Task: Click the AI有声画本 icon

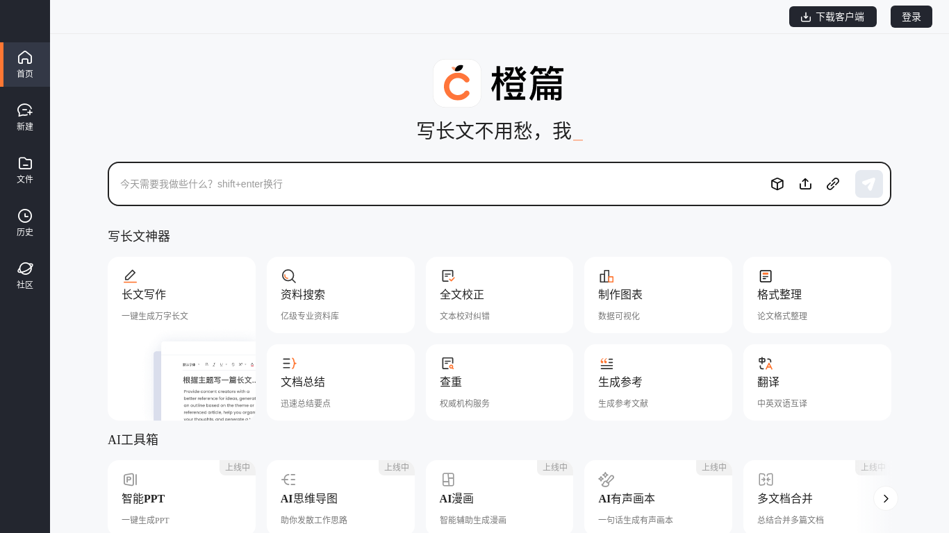Action: [x=606, y=480]
